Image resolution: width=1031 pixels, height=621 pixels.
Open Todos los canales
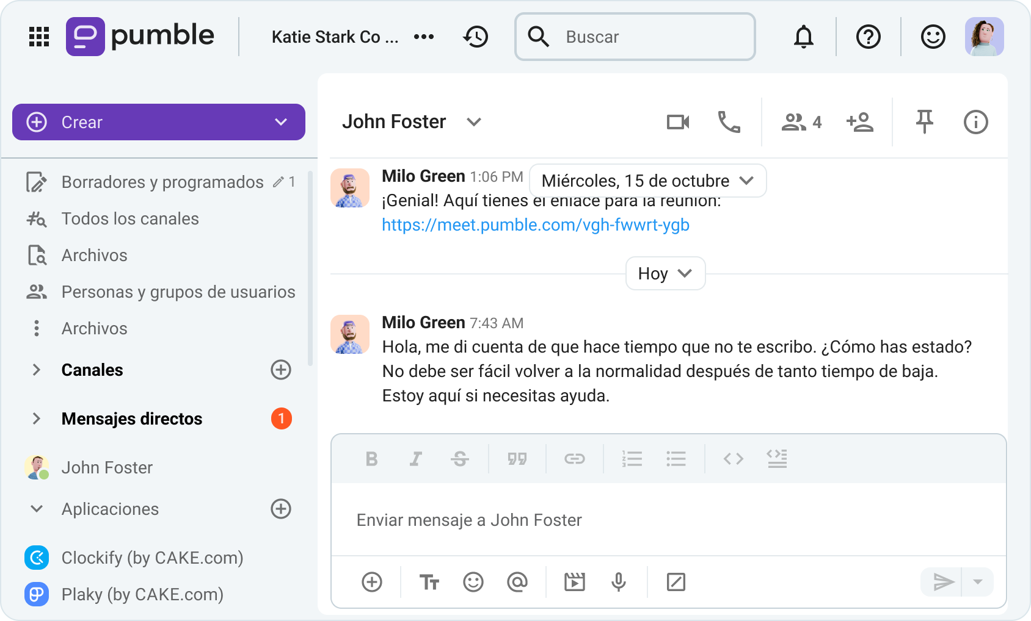click(x=129, y=218)
